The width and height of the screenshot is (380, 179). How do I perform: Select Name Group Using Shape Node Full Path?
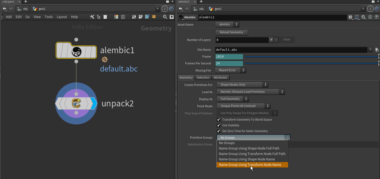click(x=252, y=148)
